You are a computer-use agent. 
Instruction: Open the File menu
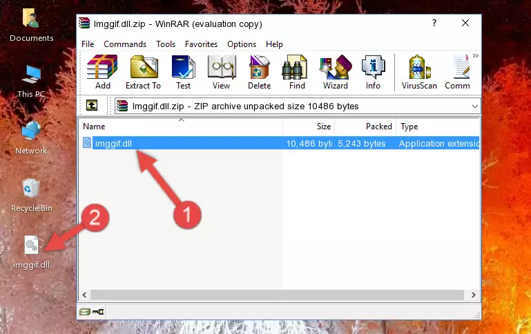coord(88,44)
